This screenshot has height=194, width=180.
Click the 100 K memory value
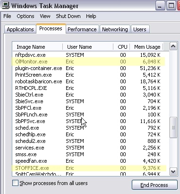click(x=154, y=115)
